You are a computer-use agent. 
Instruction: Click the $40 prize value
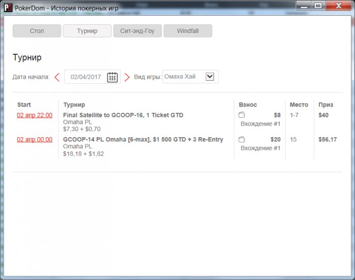click(x=324, y=115)
